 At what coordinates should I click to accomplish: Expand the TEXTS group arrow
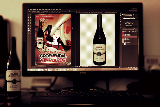124,38
